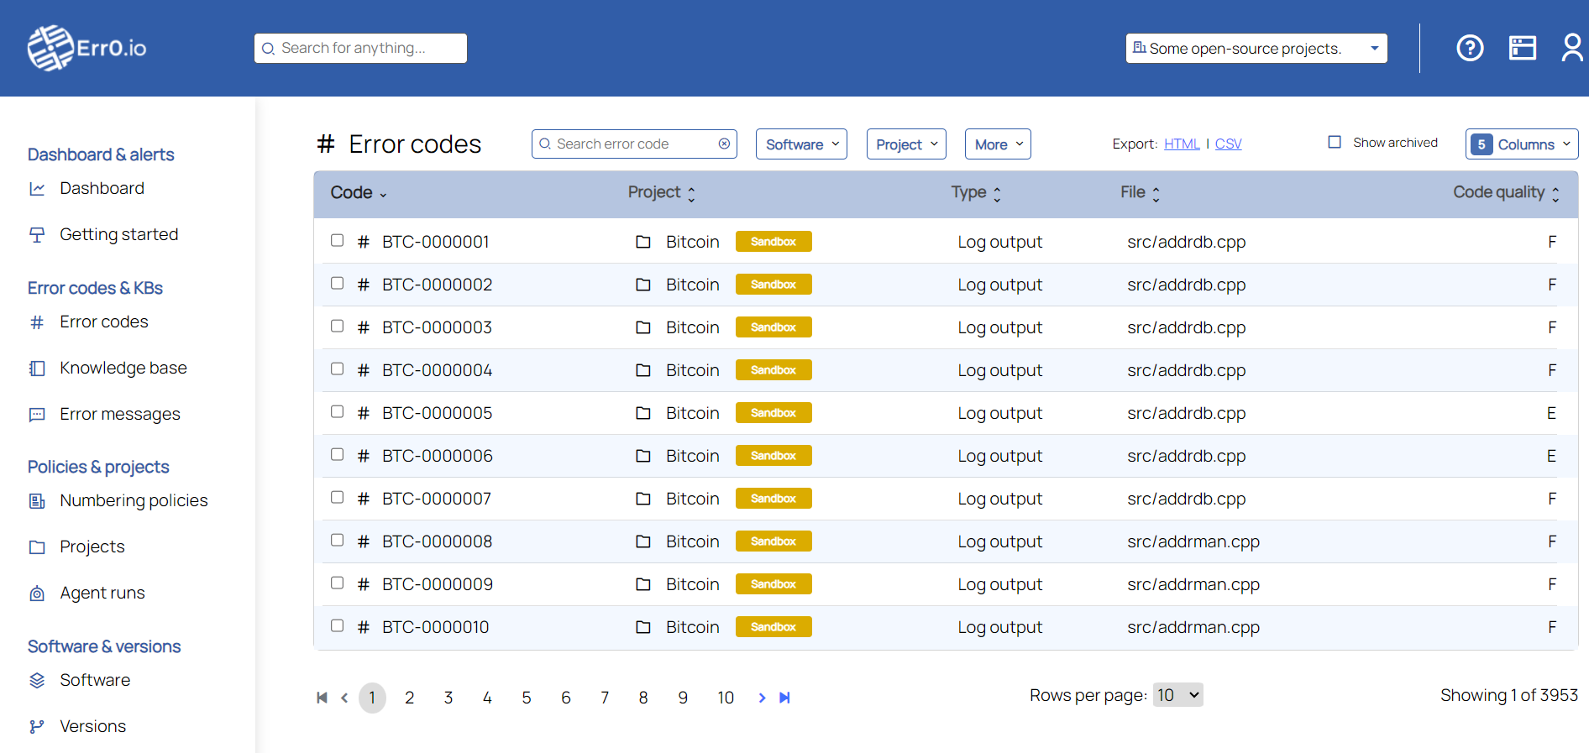Open Error codes in the sidebar
The width and height of the screenshot is (1589, 753).
point(103,322)
